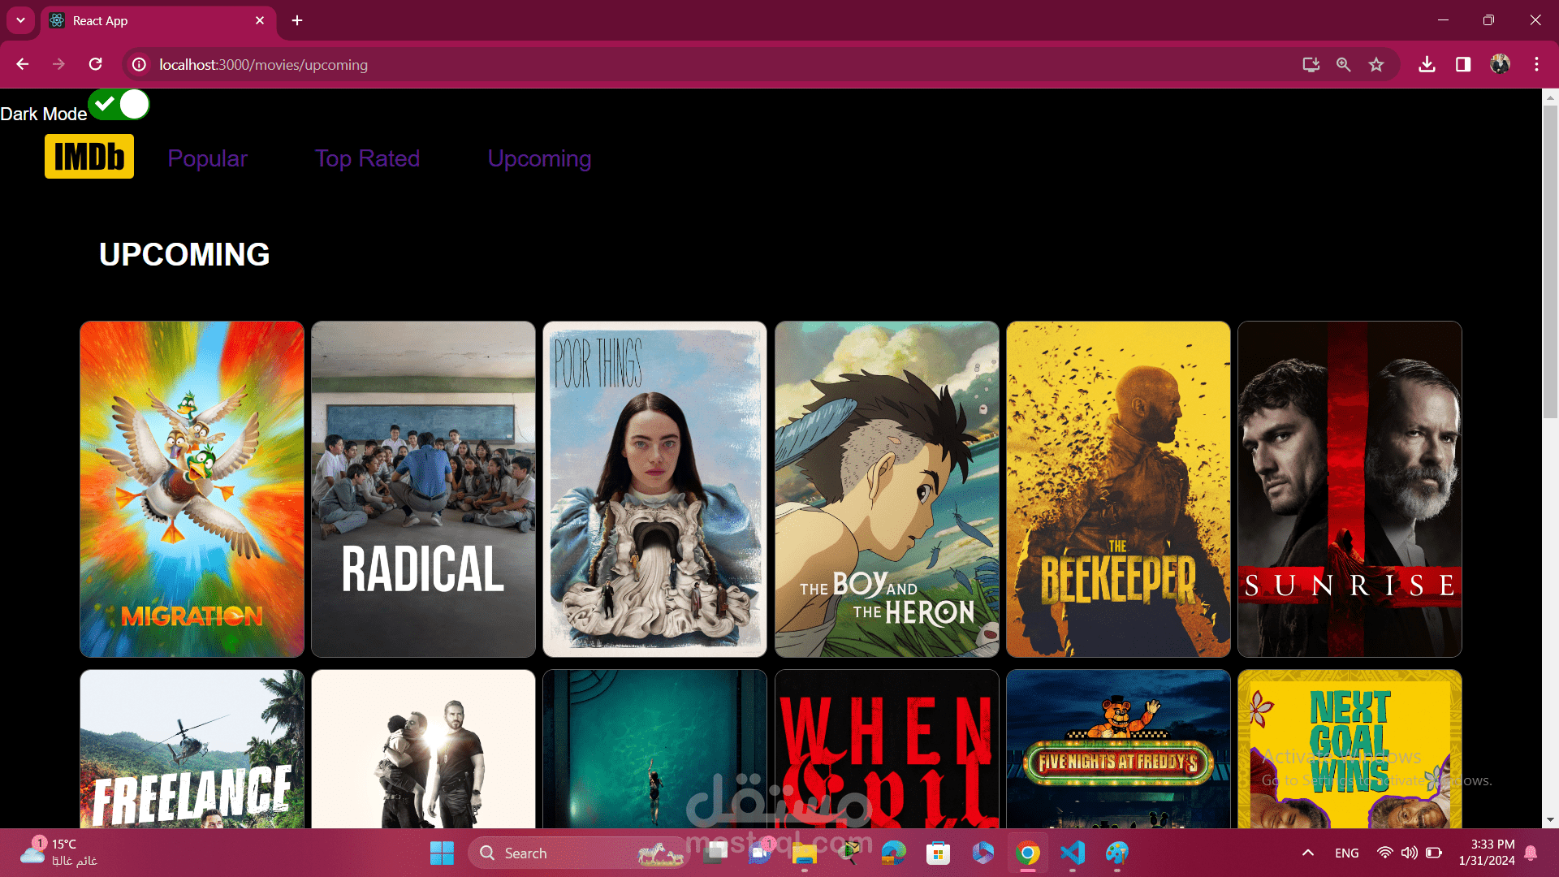Open the Upcoming movies link

tap(539, 158)
